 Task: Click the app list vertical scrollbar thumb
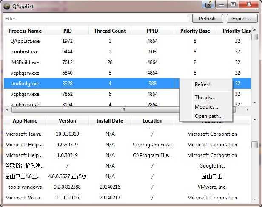[255, 144]
